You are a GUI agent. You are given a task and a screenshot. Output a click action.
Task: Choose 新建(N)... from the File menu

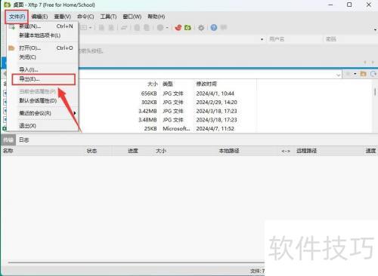(x=43, y=26)
